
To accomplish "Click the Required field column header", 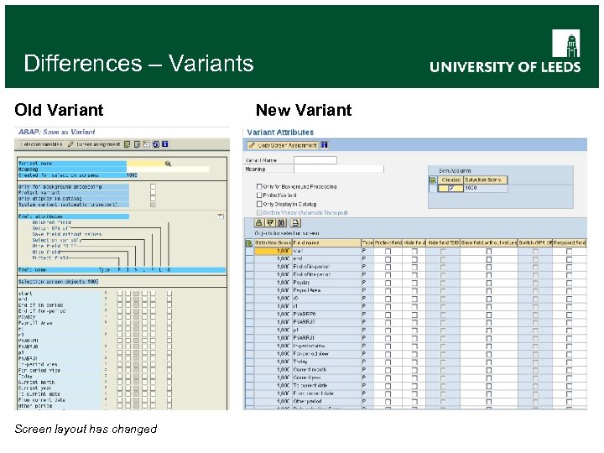I will point(570,243).
